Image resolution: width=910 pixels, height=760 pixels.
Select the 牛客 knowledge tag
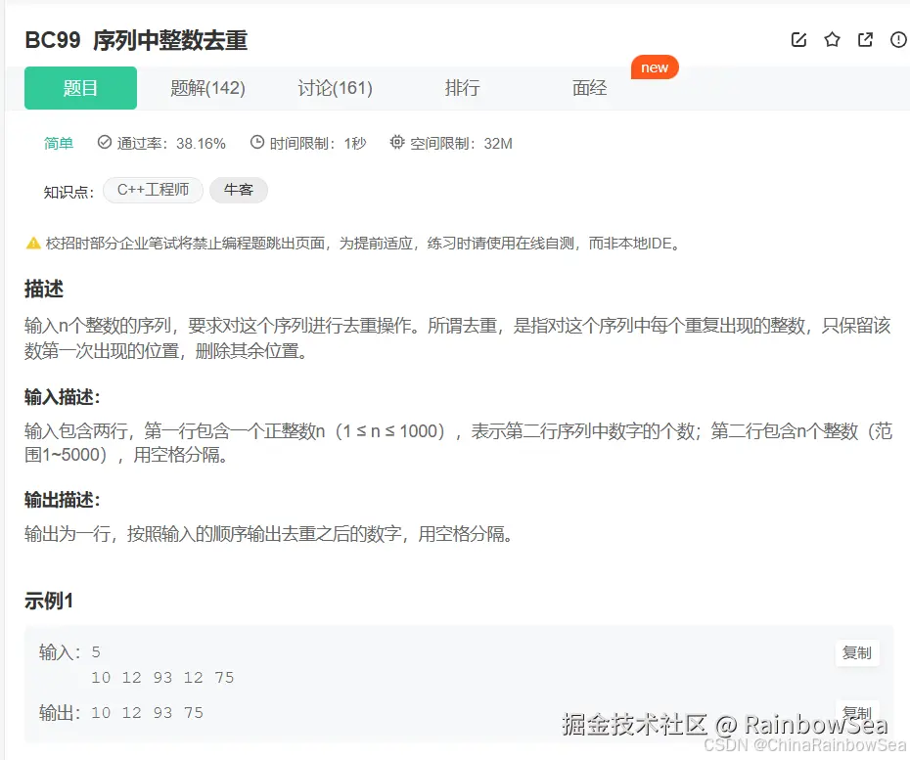click(x=239, y=192)
